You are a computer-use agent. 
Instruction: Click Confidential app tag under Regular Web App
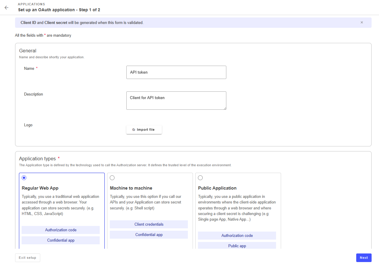(61, 240)
